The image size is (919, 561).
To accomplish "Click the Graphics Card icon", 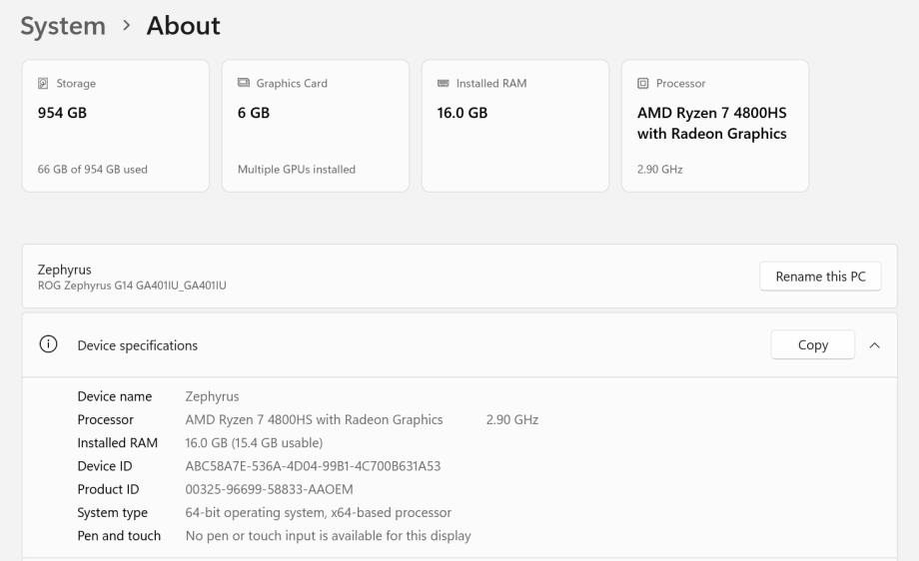I will 244,84.
